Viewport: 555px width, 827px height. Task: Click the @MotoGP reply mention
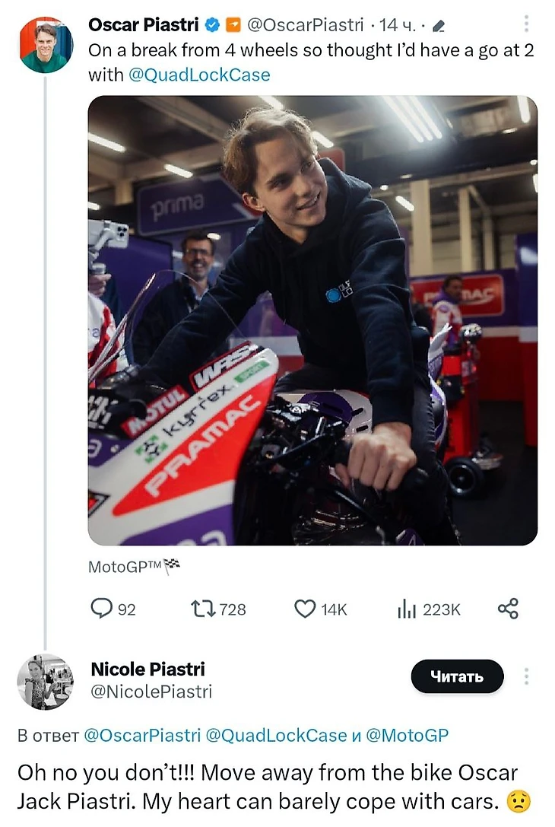407,735
